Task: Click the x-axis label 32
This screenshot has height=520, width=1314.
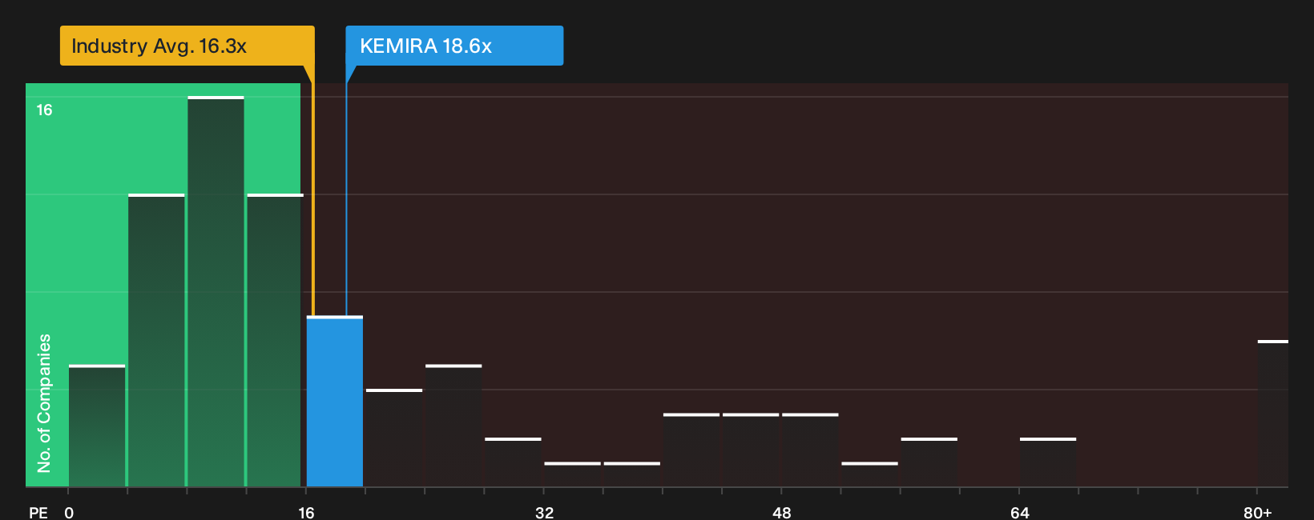Action: point(544,512)
